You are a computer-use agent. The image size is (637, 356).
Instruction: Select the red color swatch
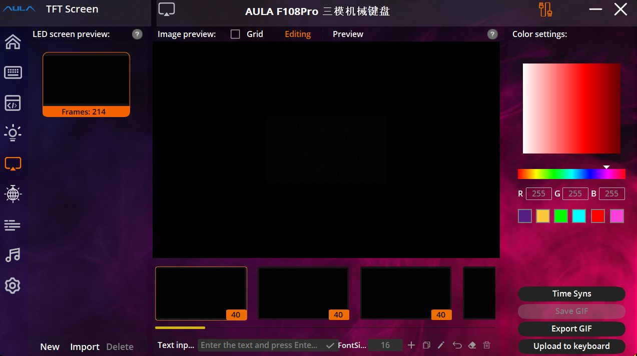pyautogui.click(x=598, y=216)
